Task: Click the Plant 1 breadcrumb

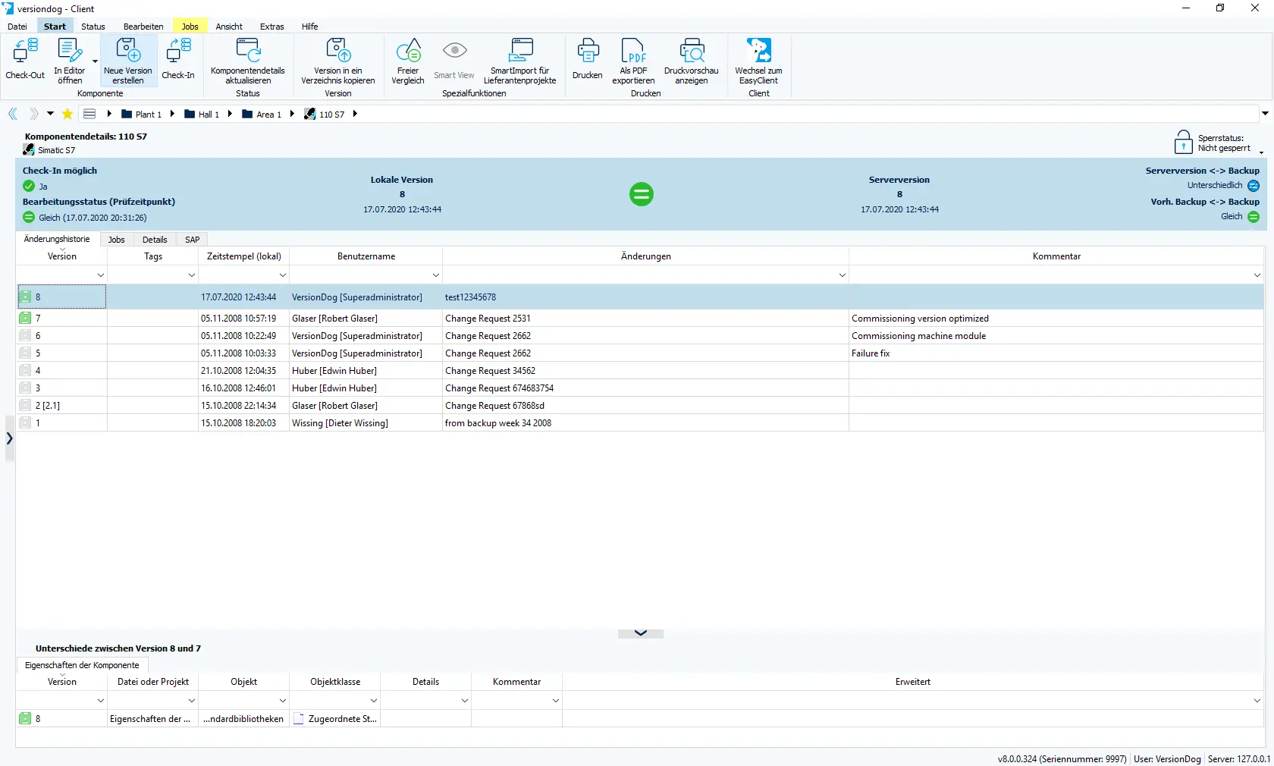Action: point(142,115)
